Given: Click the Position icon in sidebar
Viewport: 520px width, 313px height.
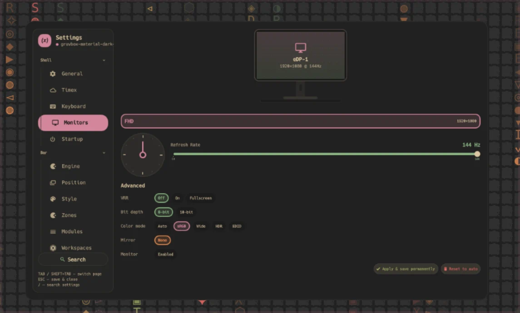Looking at the screenshot, I should 53,182.
